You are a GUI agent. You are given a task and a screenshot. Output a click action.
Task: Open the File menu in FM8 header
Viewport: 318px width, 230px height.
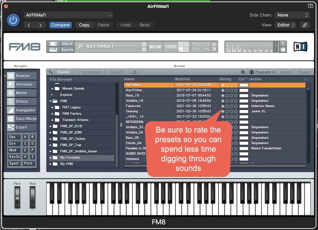pos(67,44)
